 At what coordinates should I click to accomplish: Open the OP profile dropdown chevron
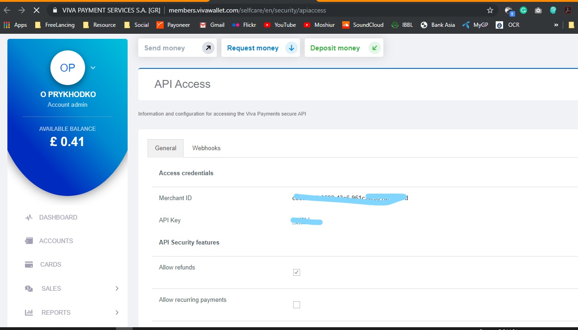[92, 67]
